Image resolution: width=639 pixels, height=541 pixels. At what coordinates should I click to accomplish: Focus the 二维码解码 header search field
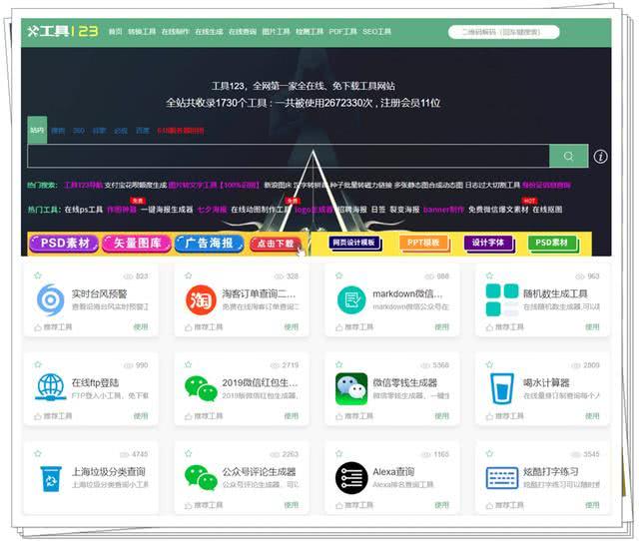(503, 32)
